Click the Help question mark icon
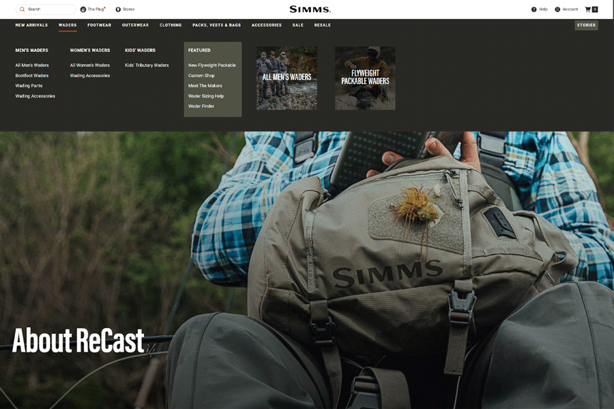Image resolution: width=614 pixels, height=409 pixels. click(x=533, y=10)
